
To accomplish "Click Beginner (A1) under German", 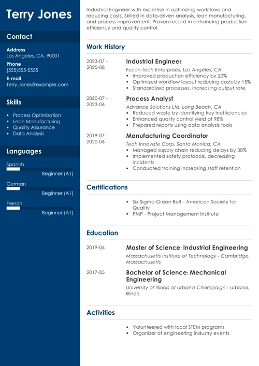I will (57, 193).
